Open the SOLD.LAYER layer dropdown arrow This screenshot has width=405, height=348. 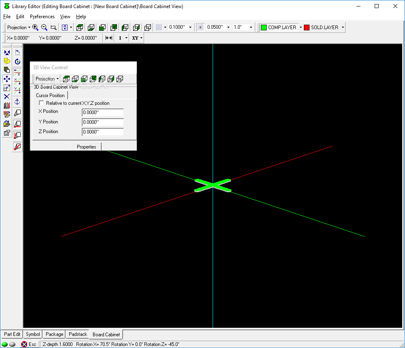point(343,28)
